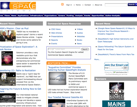Viewport: 137px width, 107px height.
Task: Open Spacefaring (2): Paths to Realization article
Action: pos(18,70)
